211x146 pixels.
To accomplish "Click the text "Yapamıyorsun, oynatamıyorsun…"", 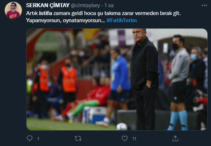I will [66, 20].
